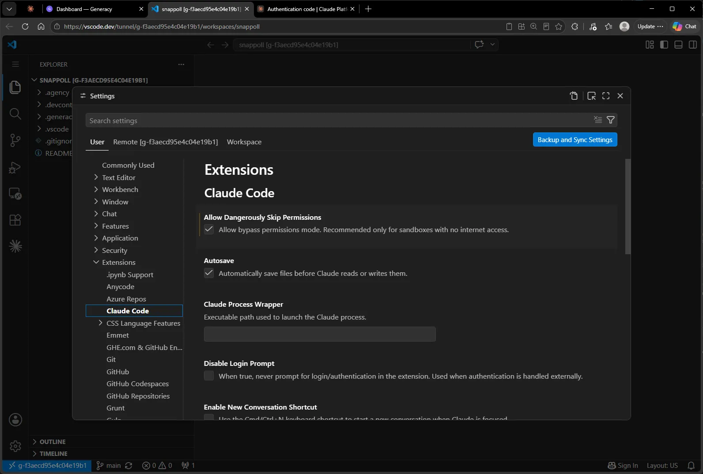This screenshot has width=703, height=474.
Task: Switch to Authentication code browser tab
Action: click(x=307, y=9)
